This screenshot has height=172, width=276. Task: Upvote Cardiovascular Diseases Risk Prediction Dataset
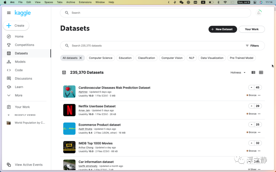(x=251, y=87)
